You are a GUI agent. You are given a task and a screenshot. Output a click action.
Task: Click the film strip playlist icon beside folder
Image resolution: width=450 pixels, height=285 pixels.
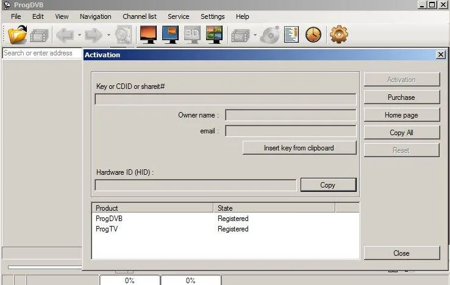pos(39,36)
